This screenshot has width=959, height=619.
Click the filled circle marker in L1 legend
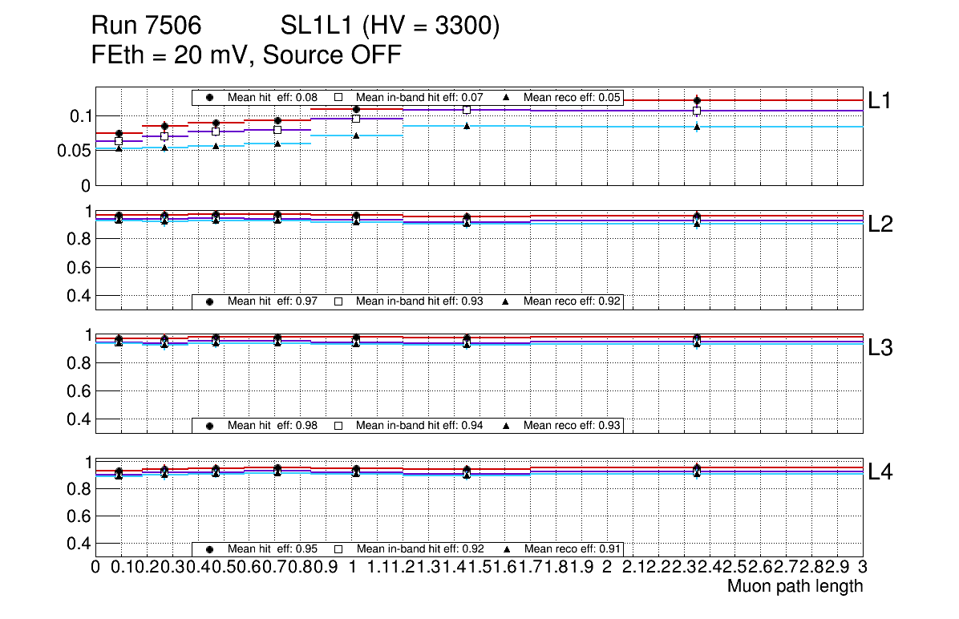click(x=210, y=97)
